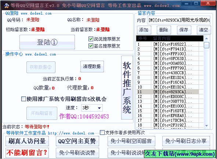Click the 等待登陆中 status text

(x=37, y=126)
